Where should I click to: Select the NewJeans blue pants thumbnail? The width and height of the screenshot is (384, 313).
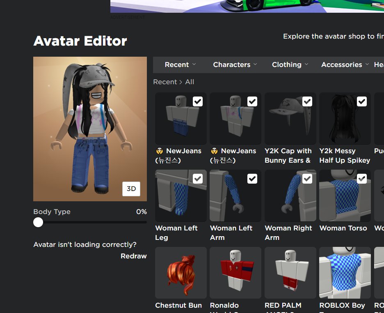[181, 118]
